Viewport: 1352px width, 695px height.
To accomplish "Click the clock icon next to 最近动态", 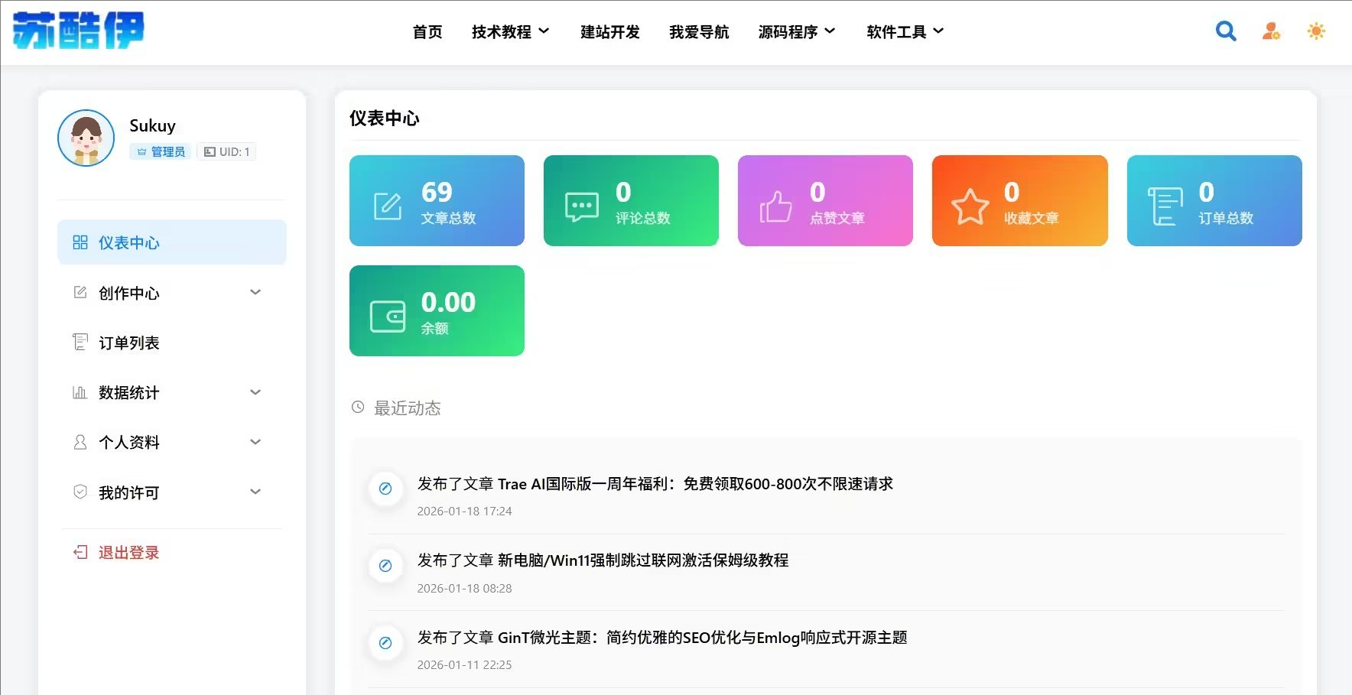I will pyautogui.click(x=356, y=408).
